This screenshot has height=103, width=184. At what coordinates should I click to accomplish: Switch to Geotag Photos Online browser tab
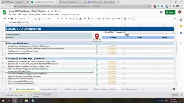69,2
